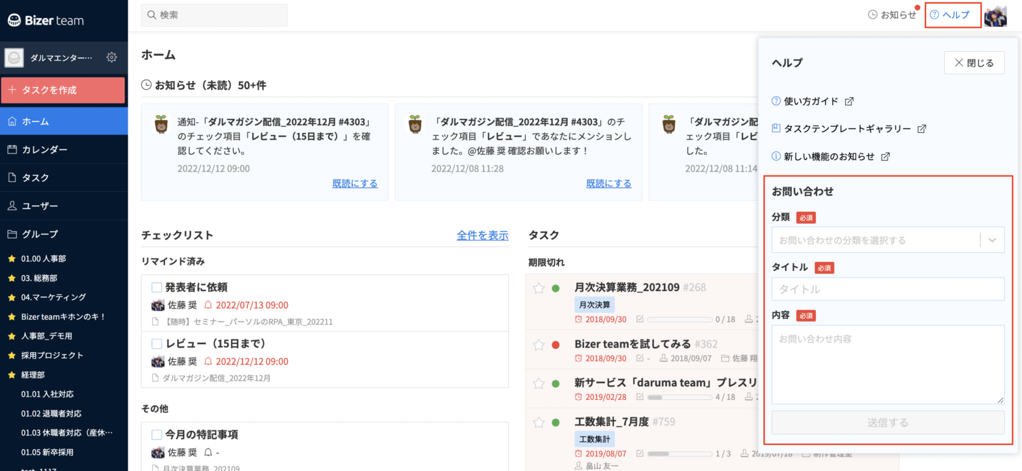Click the タイトル input field

888,288
